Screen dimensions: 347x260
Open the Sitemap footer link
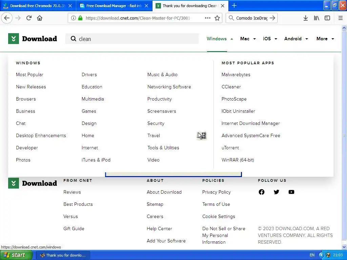pos(155,204)
